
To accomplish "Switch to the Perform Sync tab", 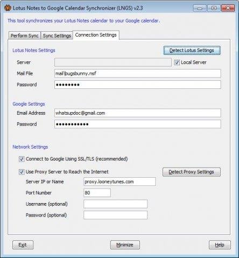I will 25,36.
